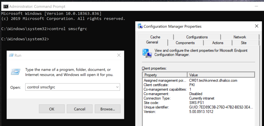Click the large Run program icon

point(15,72)
